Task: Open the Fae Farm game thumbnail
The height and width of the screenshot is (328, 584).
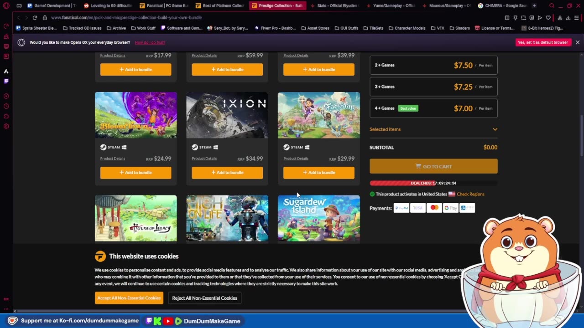Action: (x=319, y=115)
